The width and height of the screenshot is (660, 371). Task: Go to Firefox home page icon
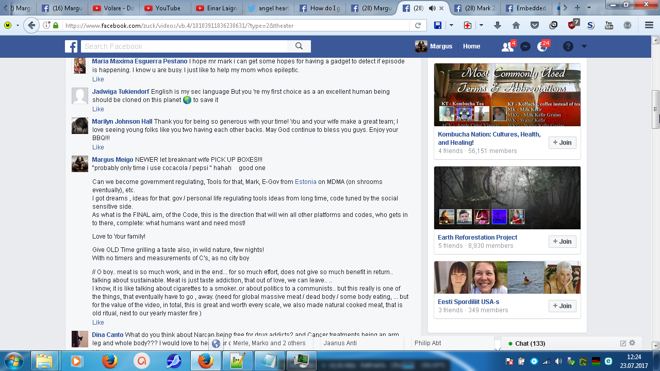point(516,25)
